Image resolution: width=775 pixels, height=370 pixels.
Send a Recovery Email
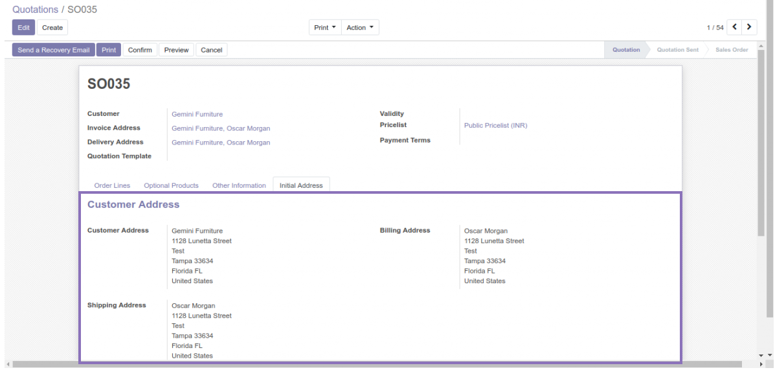click(54, 50)
